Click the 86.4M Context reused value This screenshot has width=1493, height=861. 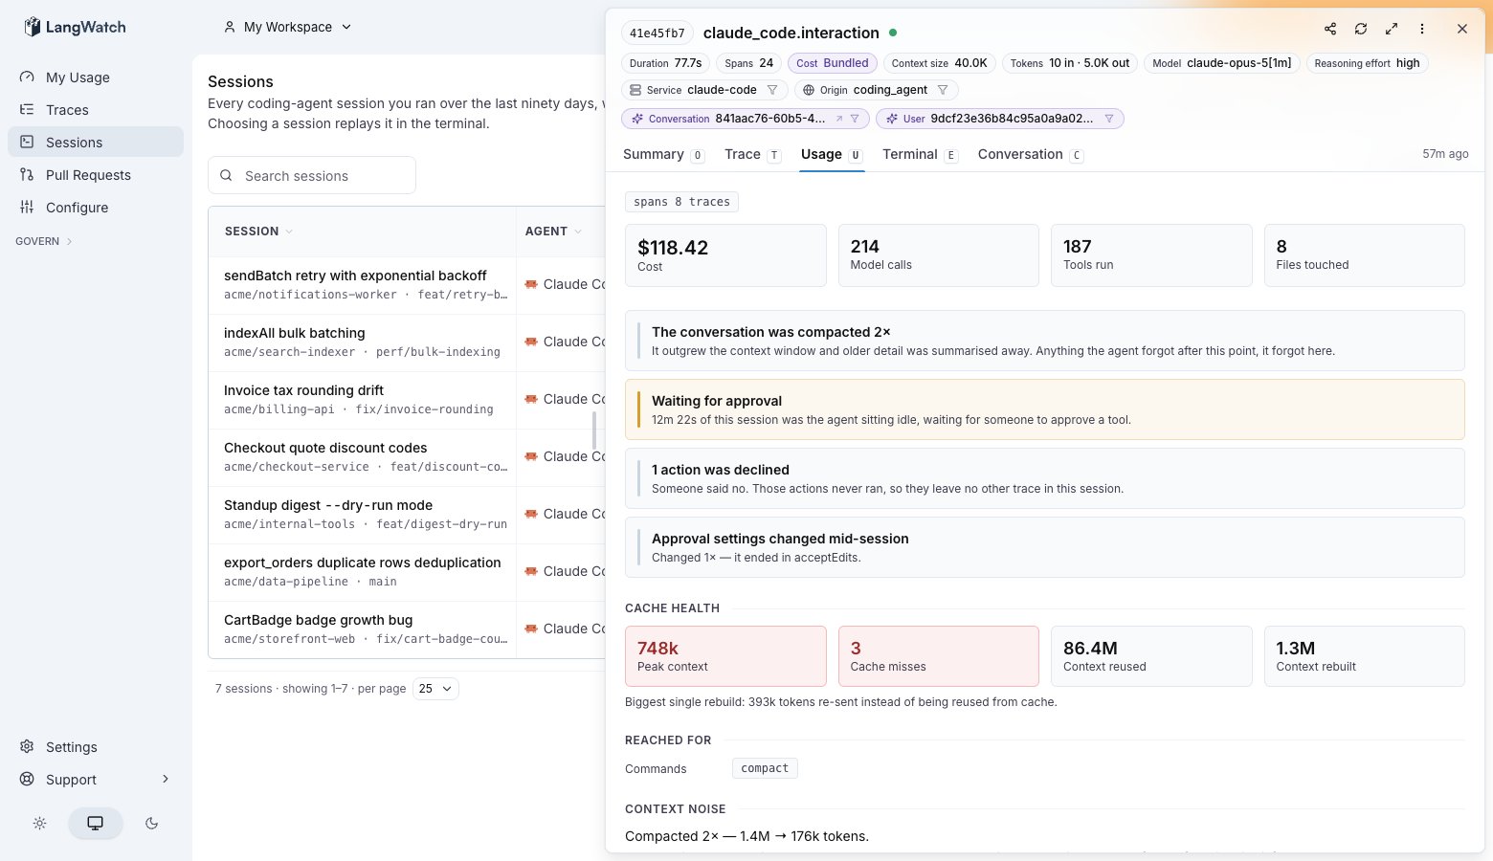[x=1090, y=648]
